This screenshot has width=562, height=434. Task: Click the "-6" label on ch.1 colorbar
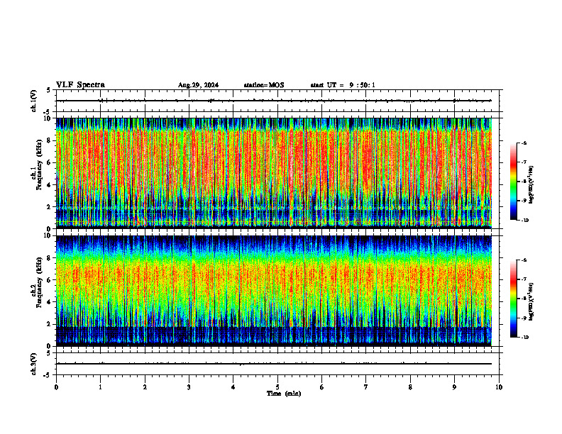click(x=524, y=143)
